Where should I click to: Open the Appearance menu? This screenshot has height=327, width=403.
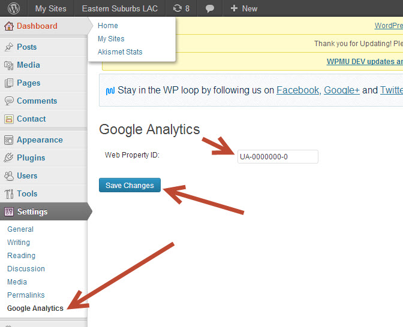point(40,140)
